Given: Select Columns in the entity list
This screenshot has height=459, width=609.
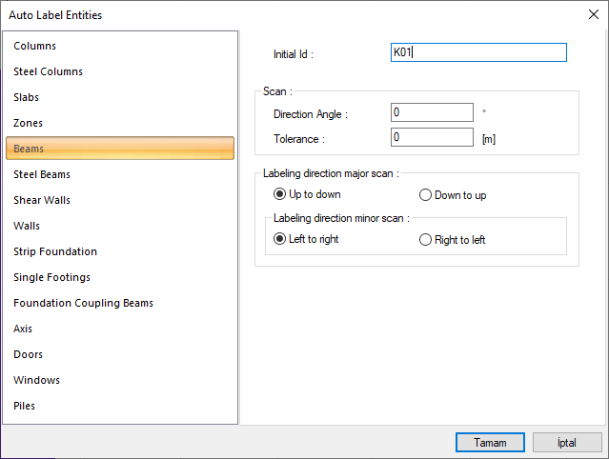Looking at the screenshot, I should [x=35, y=46].
